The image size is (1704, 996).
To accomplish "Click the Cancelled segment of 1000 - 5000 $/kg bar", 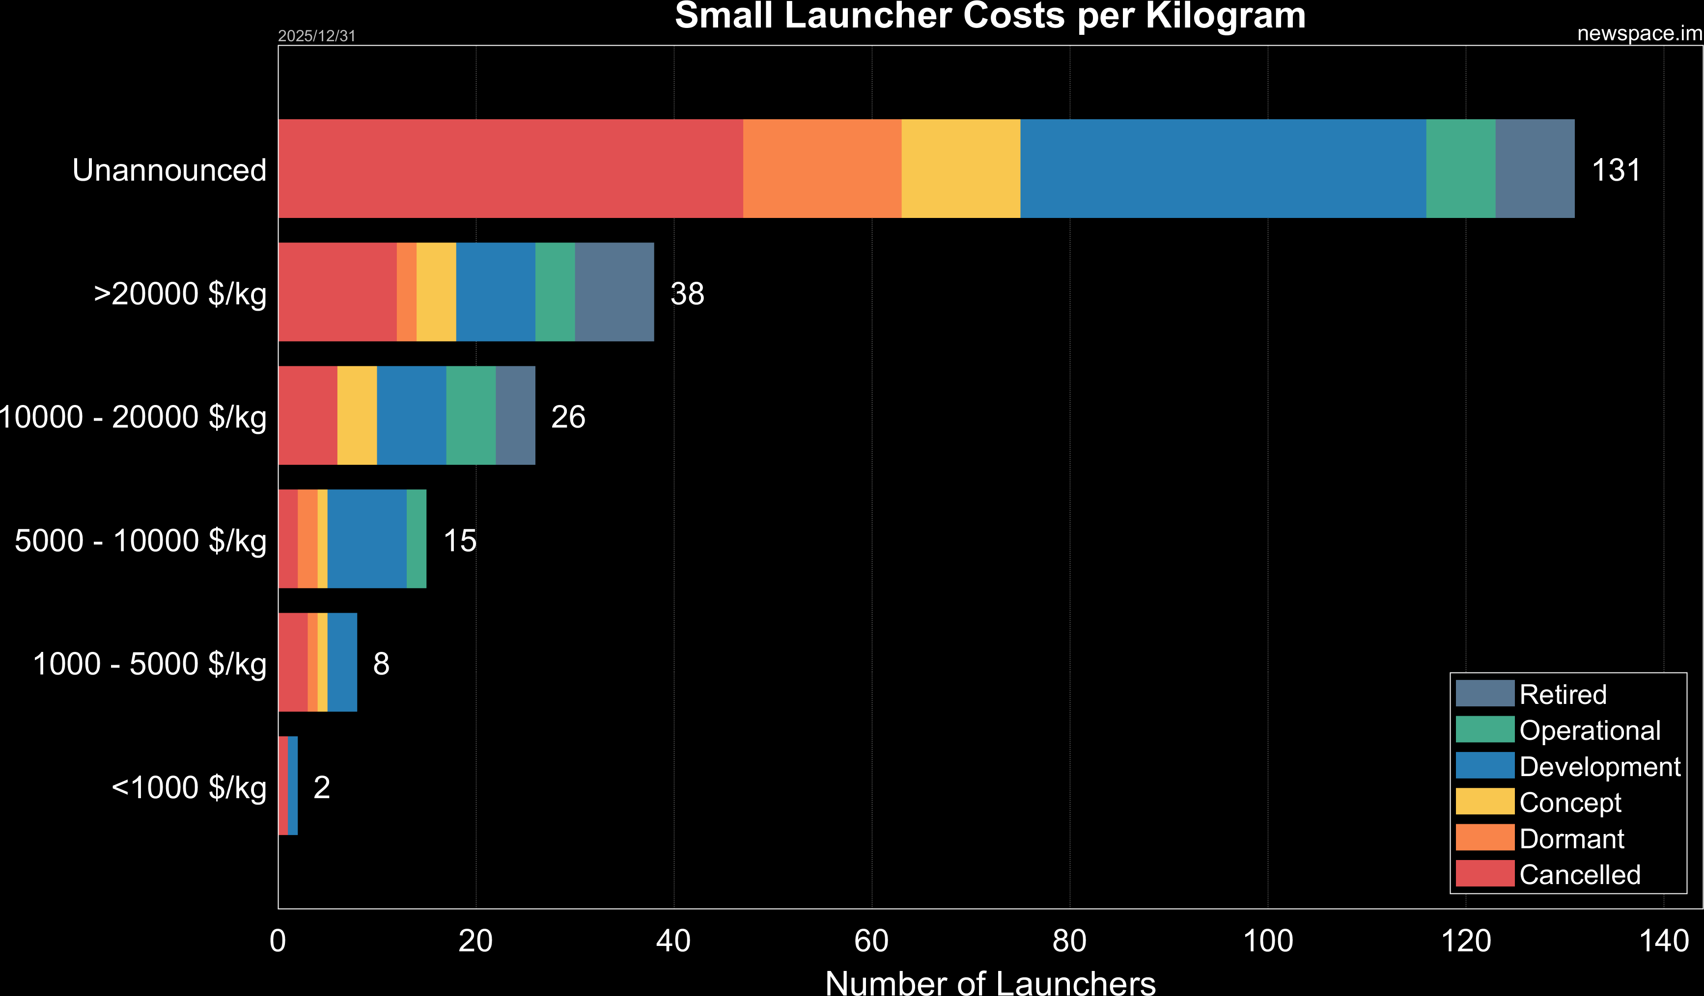I will pos(292,662).
